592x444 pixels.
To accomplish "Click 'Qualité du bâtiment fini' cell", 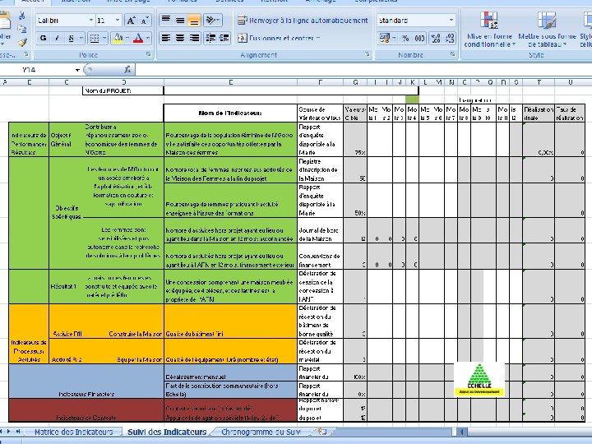I will pos(231,321).
